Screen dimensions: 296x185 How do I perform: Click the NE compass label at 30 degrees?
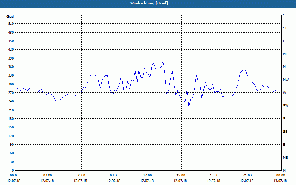point(285,158)
